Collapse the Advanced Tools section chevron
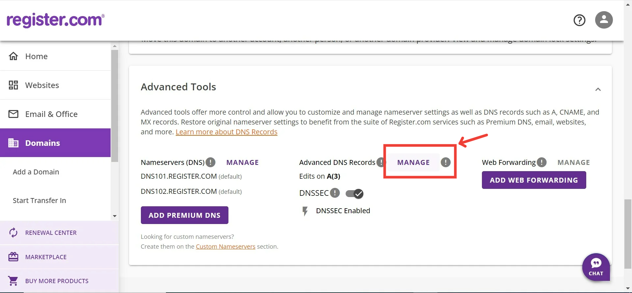Viewport: 632px width, 293px height. [x=598, y=89]
